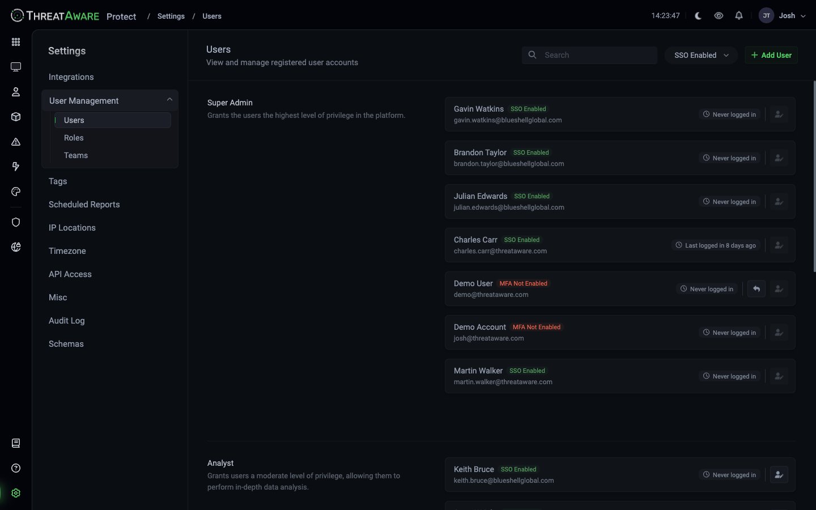
Task: Click 'Last logged in 8 days ago' status
Action: (x=716, y=245)
